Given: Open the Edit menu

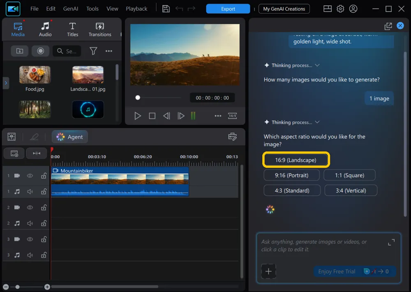Looking at the screenshot, I should [x=51, y=9].
